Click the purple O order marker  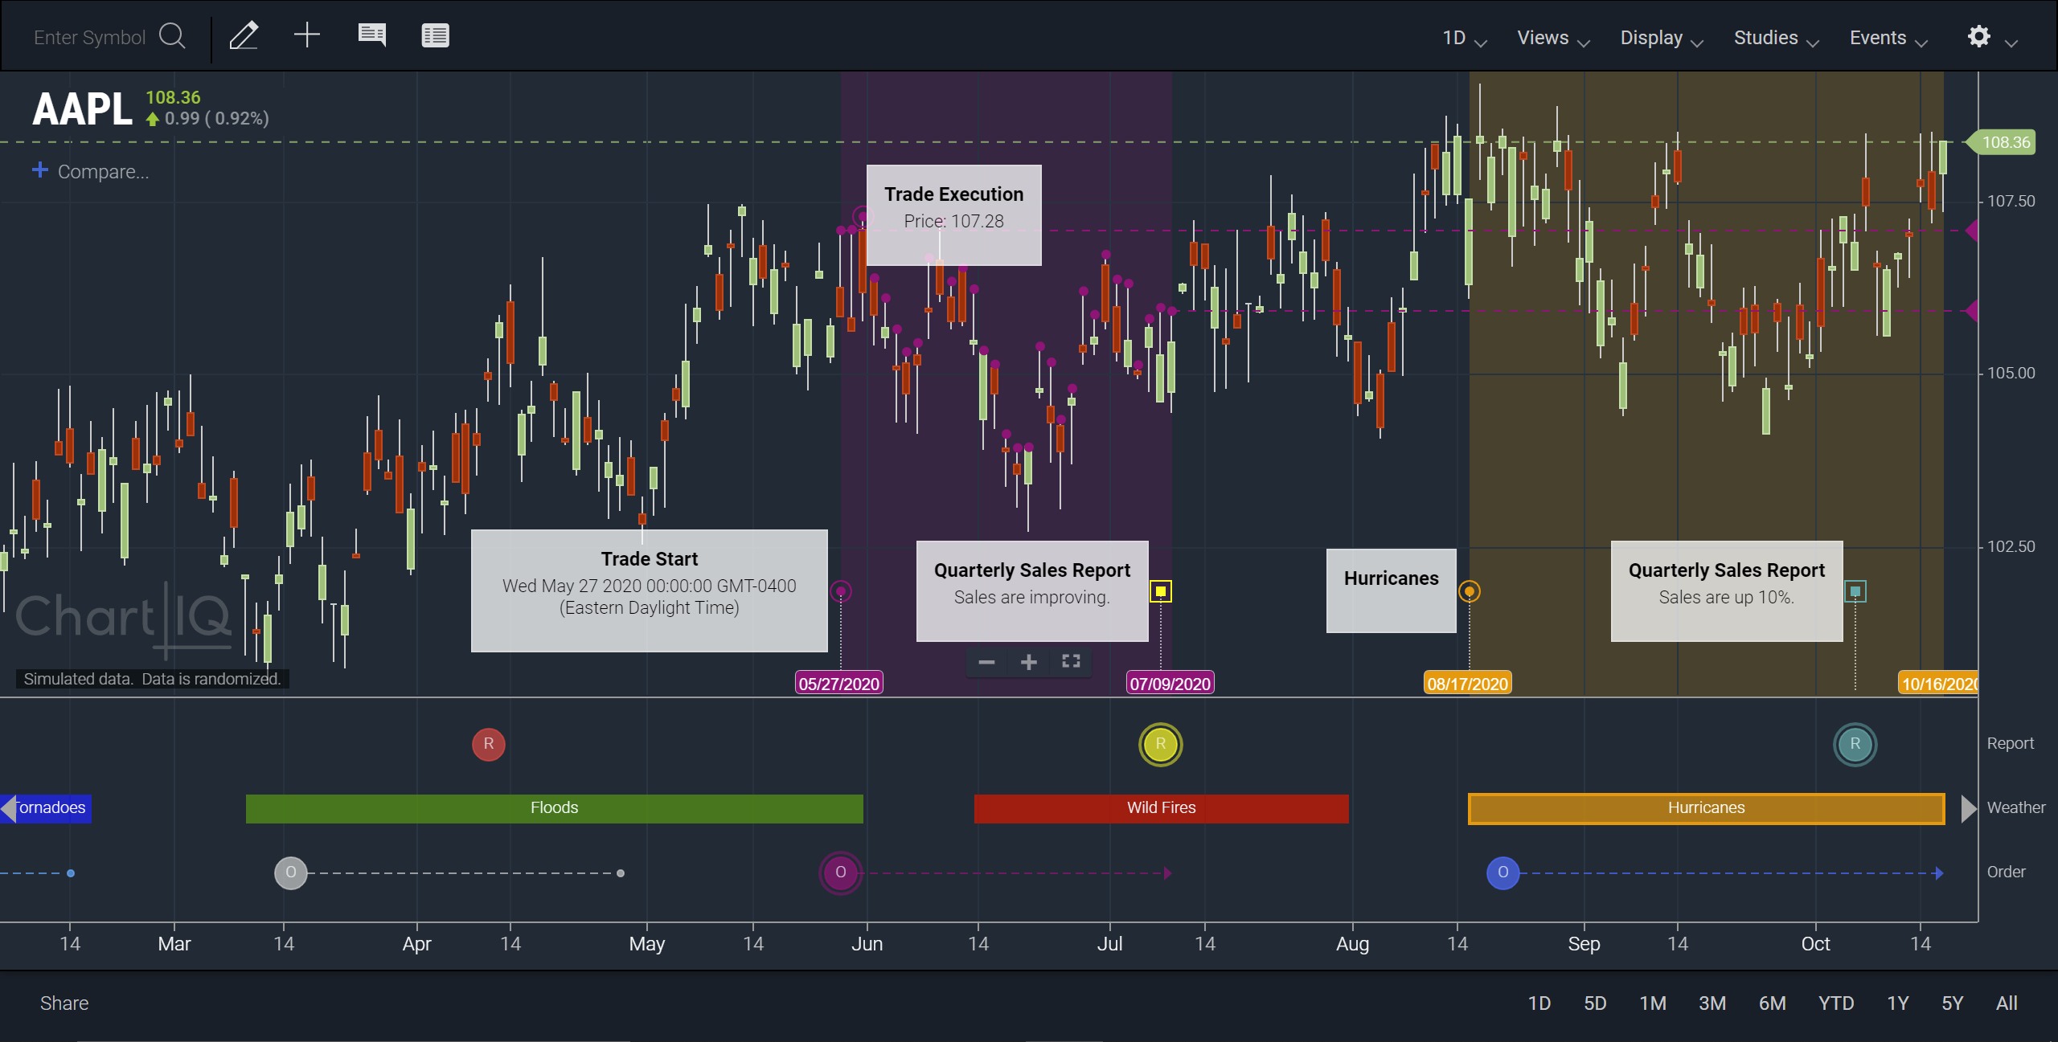point(841,872)
